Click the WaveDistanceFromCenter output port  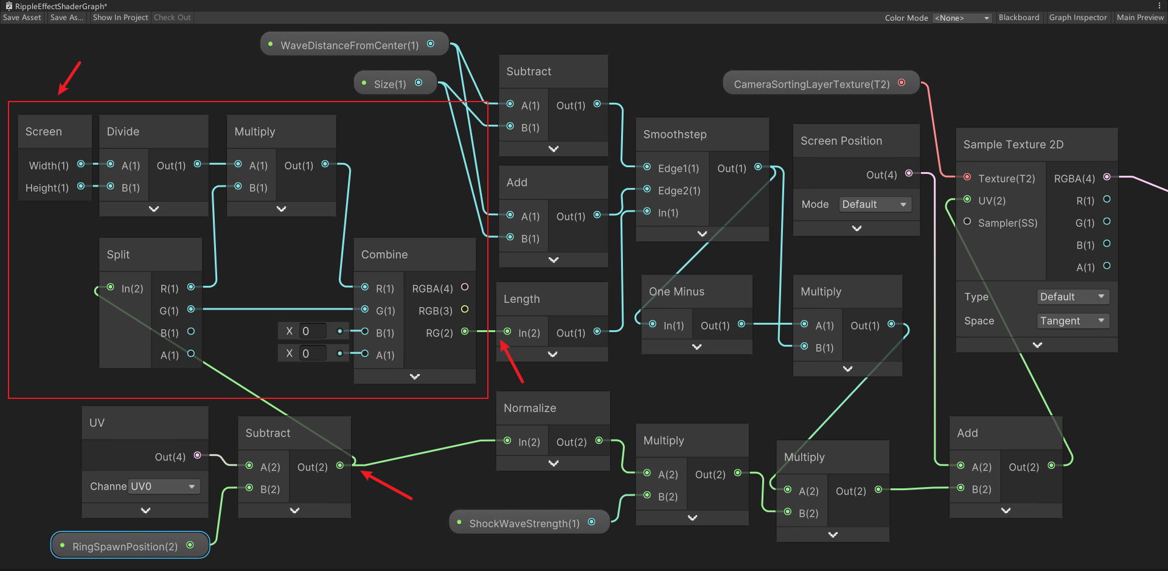click(431, 44)
